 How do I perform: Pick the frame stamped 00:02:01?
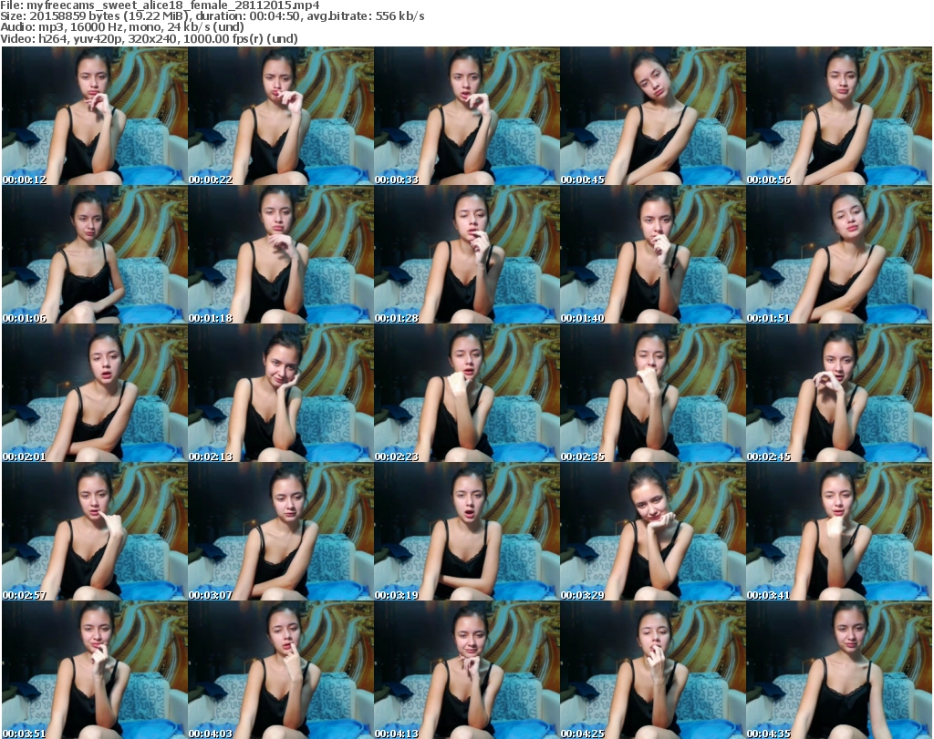coord(95,394)
